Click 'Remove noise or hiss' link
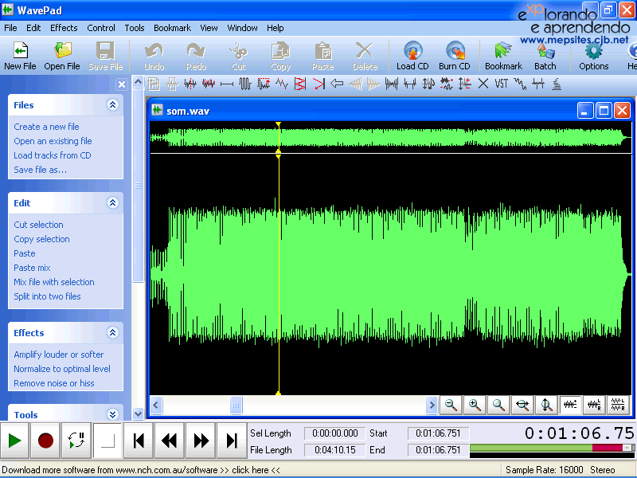Screen dimensions: 637x478 click(x=54, y=383)
